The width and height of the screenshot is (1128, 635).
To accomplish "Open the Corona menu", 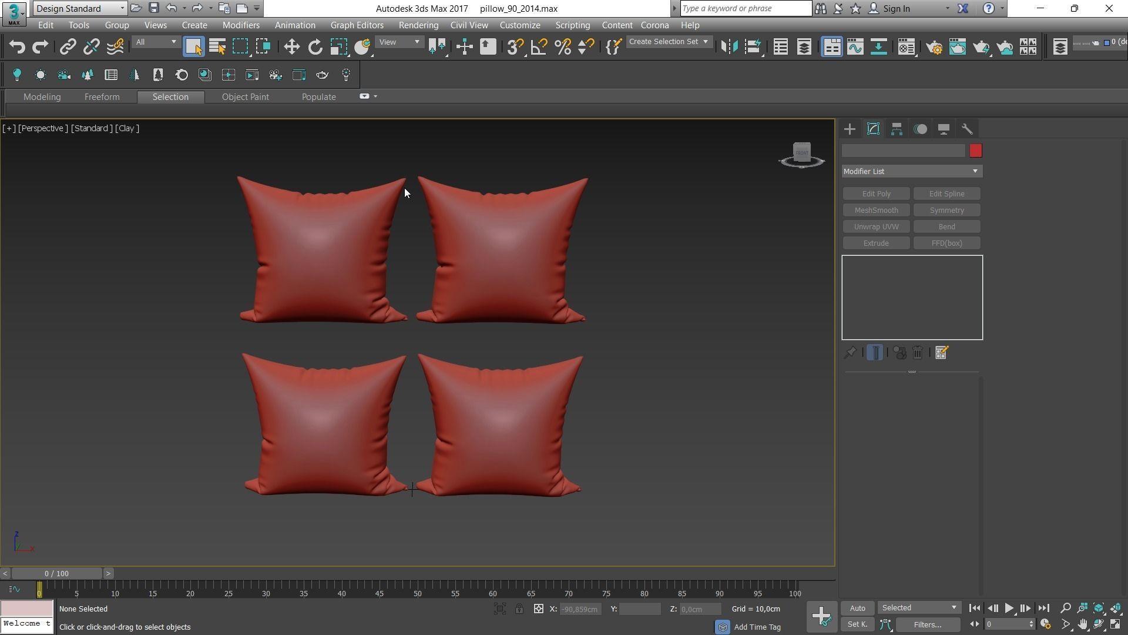I will click(654, 25).
